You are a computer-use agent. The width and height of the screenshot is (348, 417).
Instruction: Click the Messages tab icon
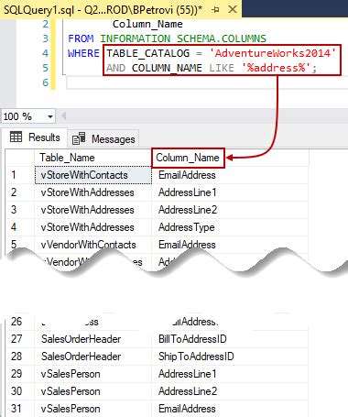point(79,139)
